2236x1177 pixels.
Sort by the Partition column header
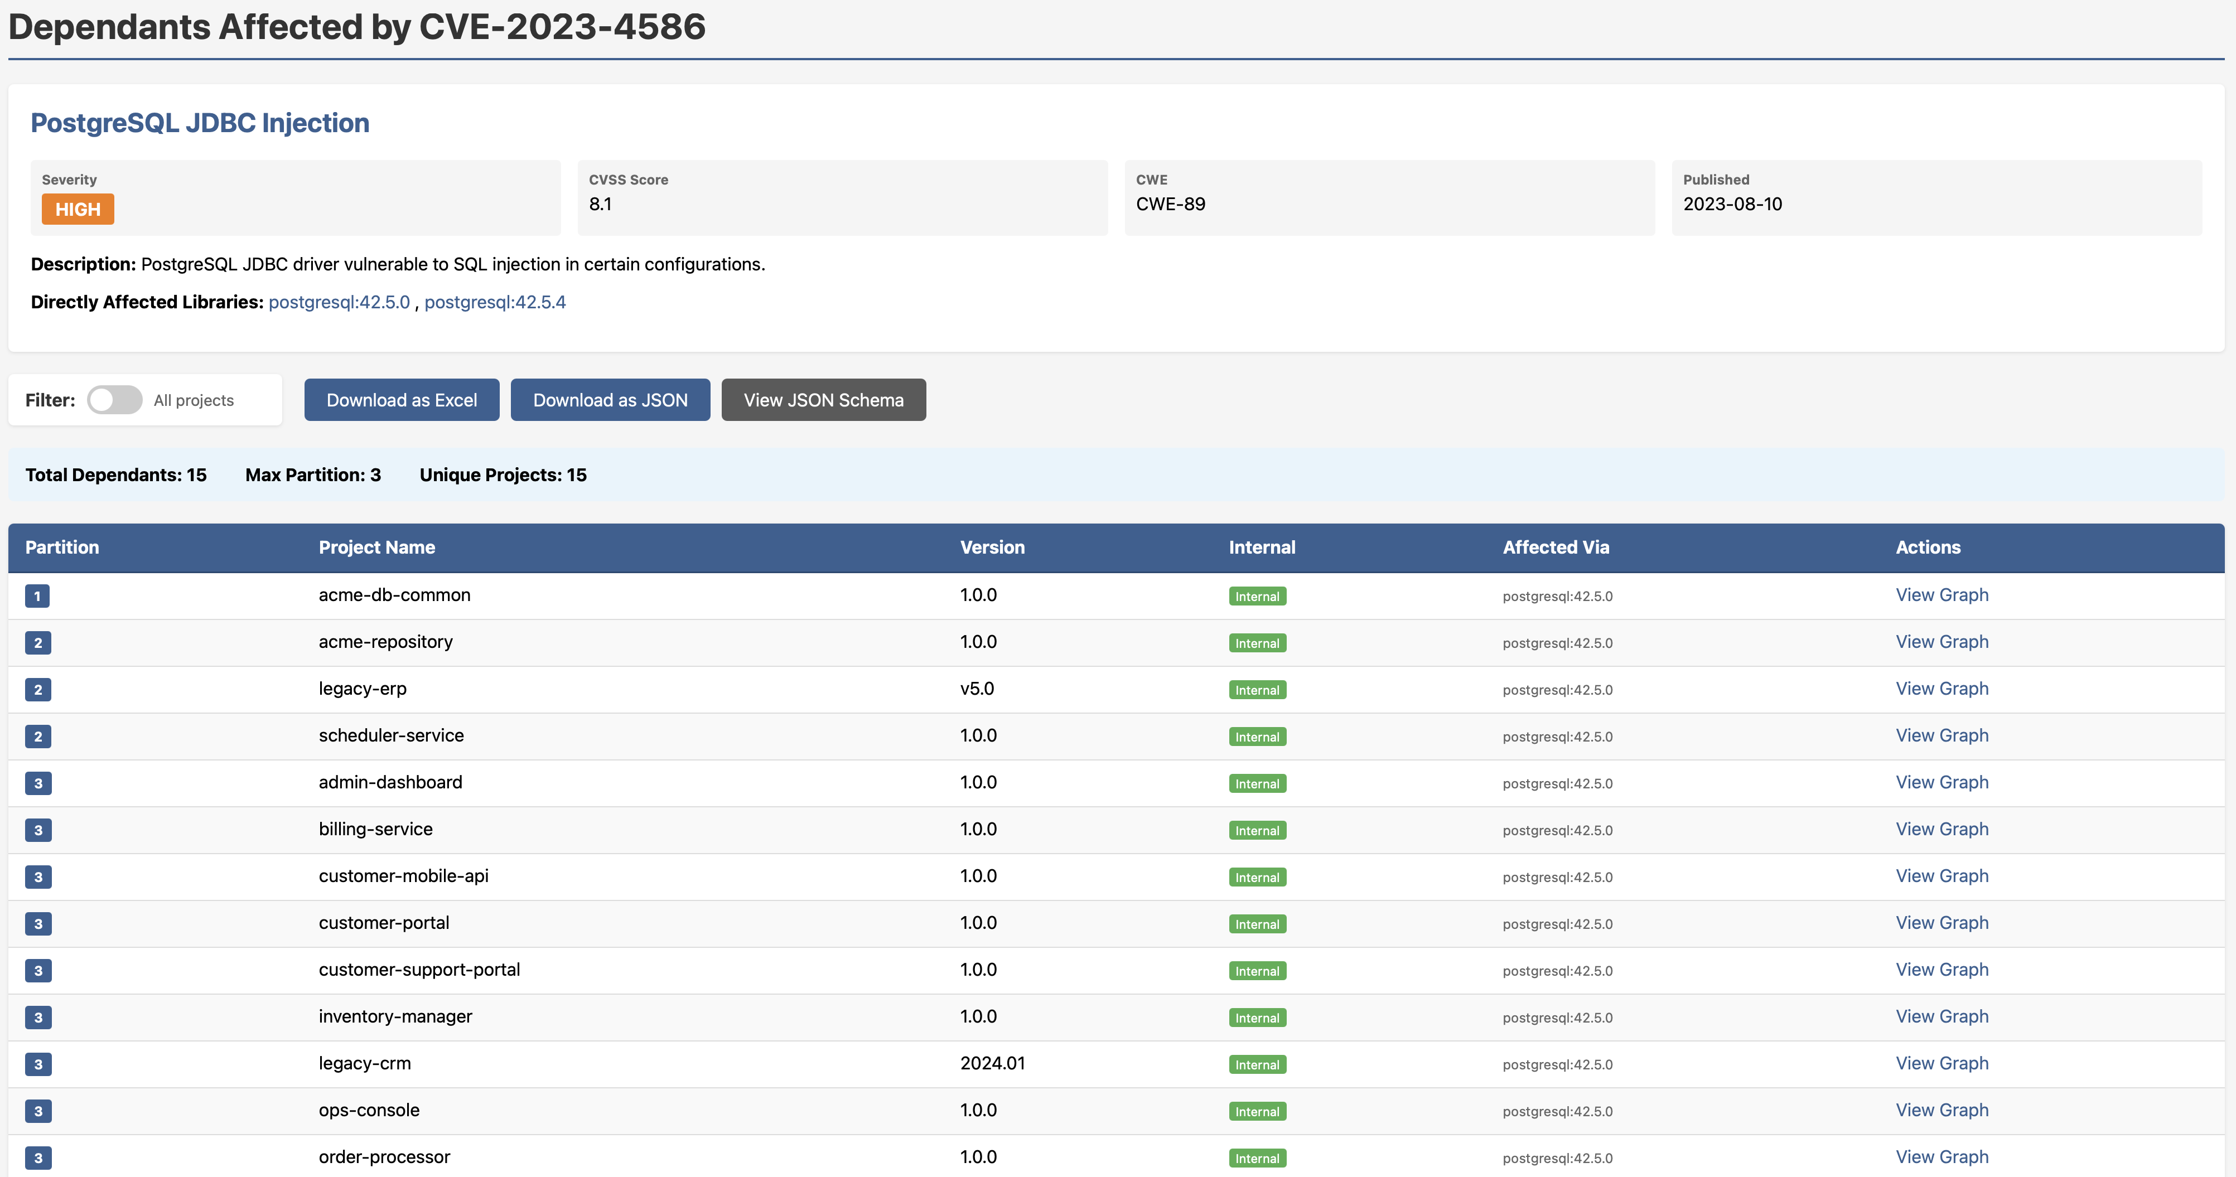coord(61,547)
